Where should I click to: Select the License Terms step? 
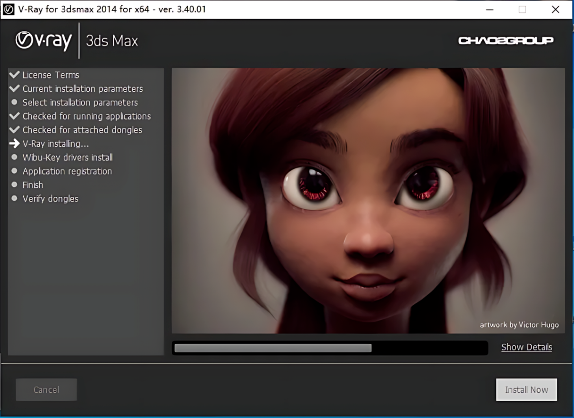pos(50,75)
